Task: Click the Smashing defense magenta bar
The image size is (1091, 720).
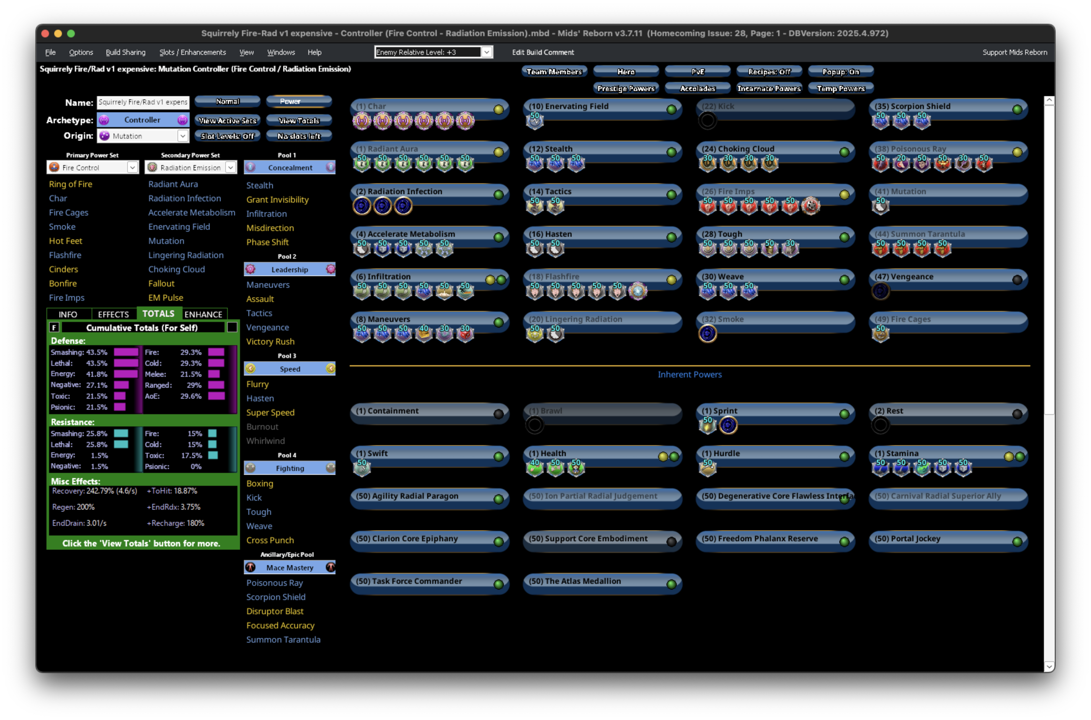Action: tap(126, 352)
